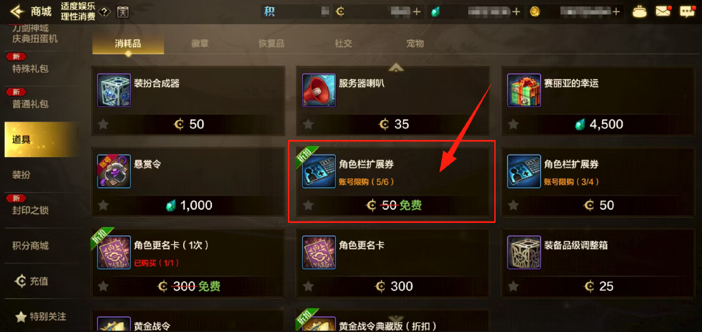
Task: Open 充值 recharge in the sidebar
Action: (32, 281)
